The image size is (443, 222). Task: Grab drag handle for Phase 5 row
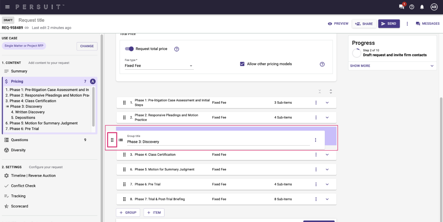(x=124, y=169)
